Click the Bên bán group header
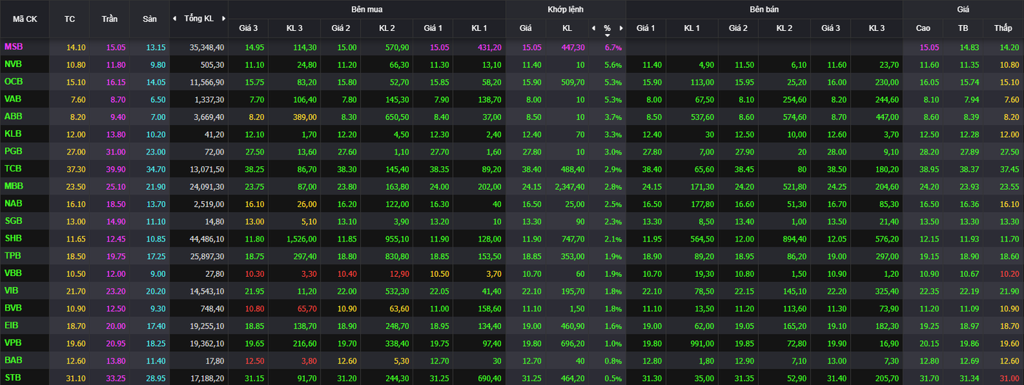The width and height of the screenshot is (1024, 385). 764,9
